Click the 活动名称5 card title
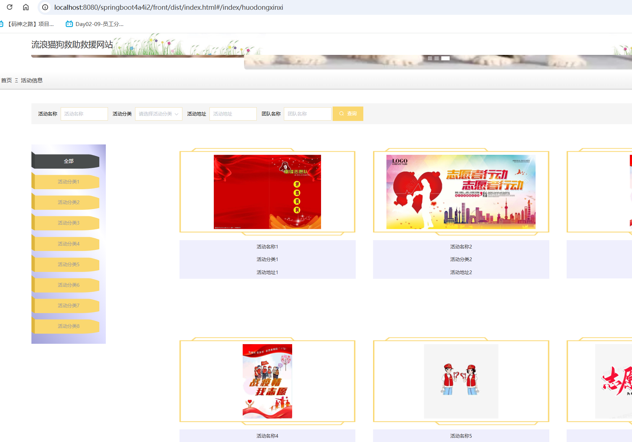The height and width of the screenshot is (442, 632). click(x=461, y=436)
